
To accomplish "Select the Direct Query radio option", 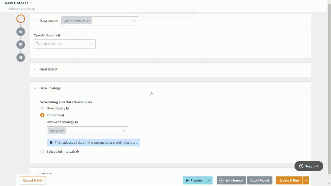I will point(42,109).
